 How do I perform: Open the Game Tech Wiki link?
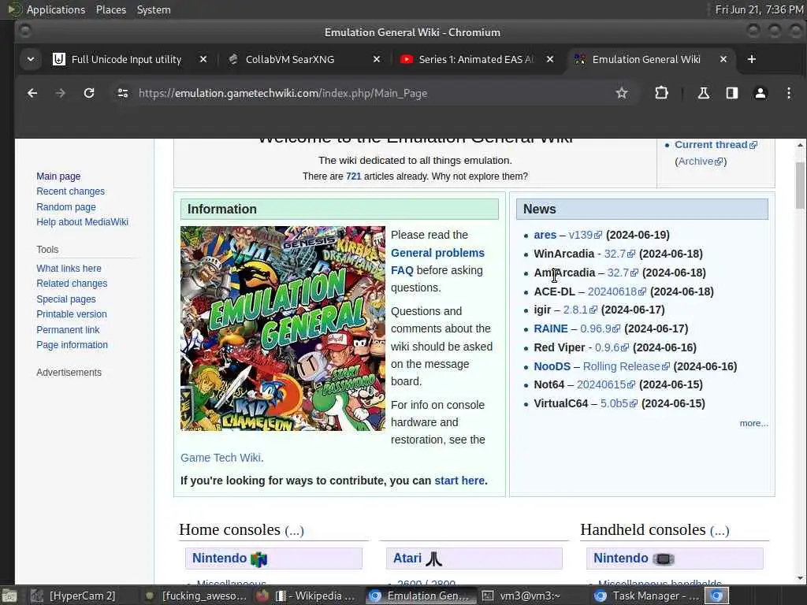pyautogui.click(x=221, y=458)
